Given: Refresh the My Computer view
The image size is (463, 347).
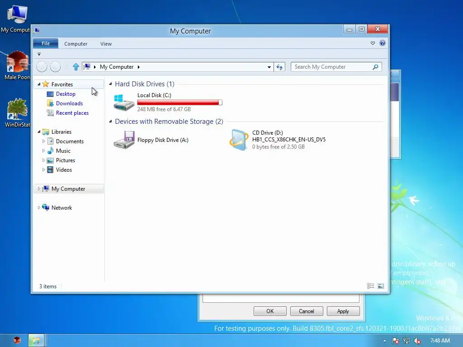Looking at the screenshot, I should click(x=279, y=67).
